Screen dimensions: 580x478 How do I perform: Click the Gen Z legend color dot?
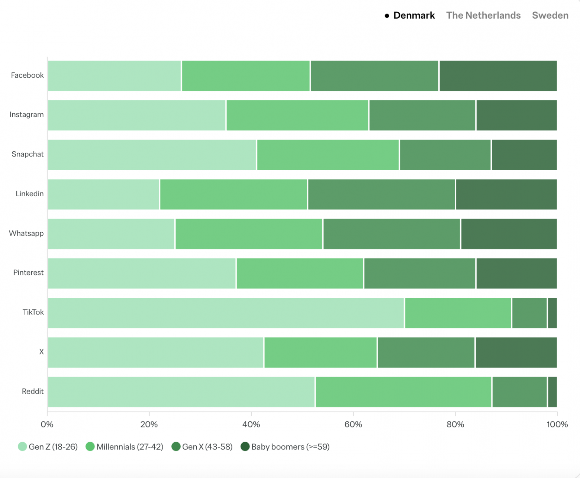tap(22, 446)
